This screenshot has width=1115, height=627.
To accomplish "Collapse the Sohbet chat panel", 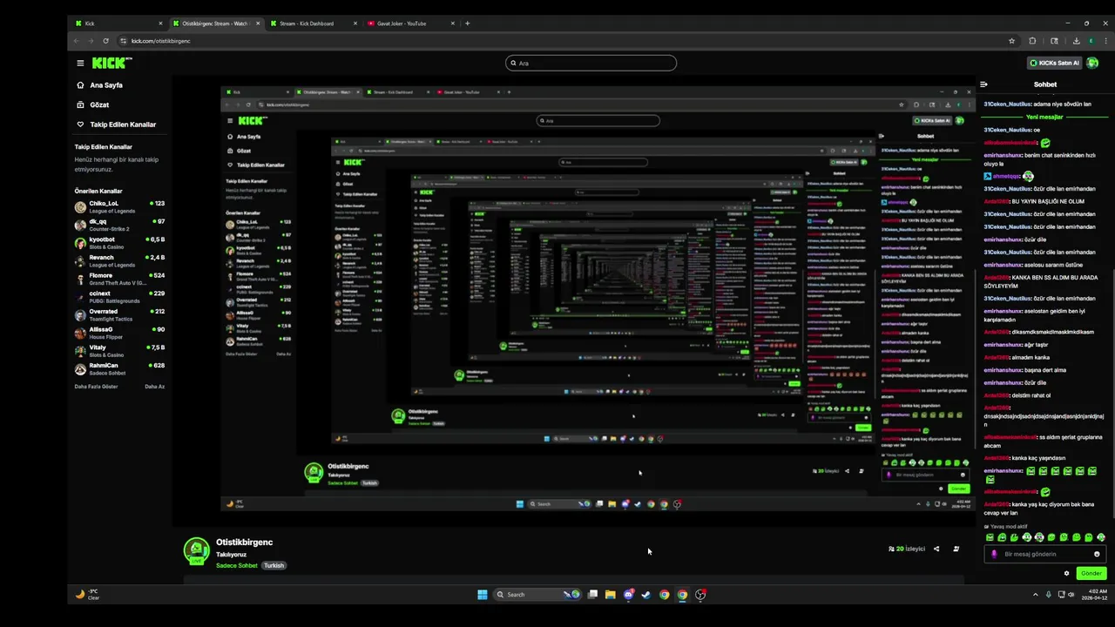I will coord(983,84).
